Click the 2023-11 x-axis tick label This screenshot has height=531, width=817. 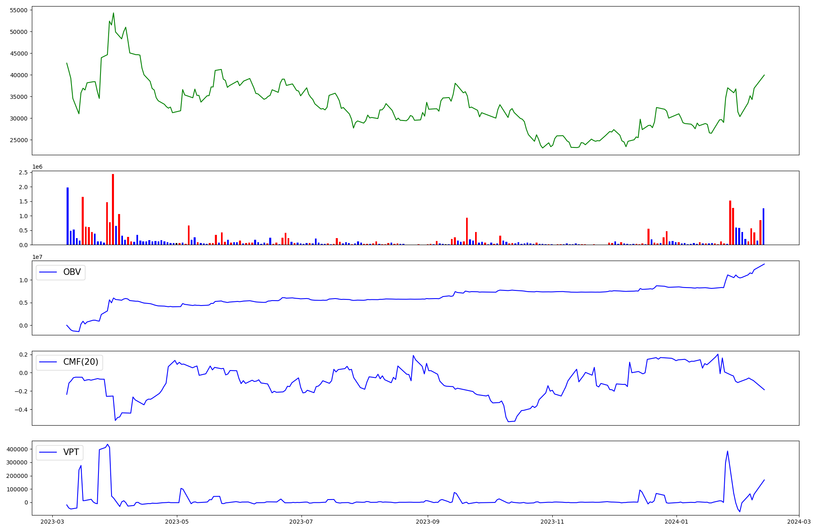click(552, 521)
